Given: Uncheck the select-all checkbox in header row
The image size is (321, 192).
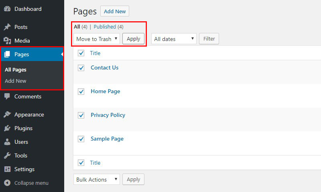Looking at the screenshot, I should point(81,53).
